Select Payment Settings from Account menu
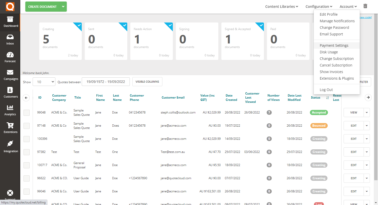 [x=334, y=45]
